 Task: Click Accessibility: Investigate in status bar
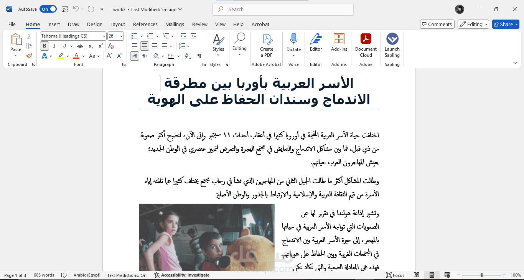[182, 275]
